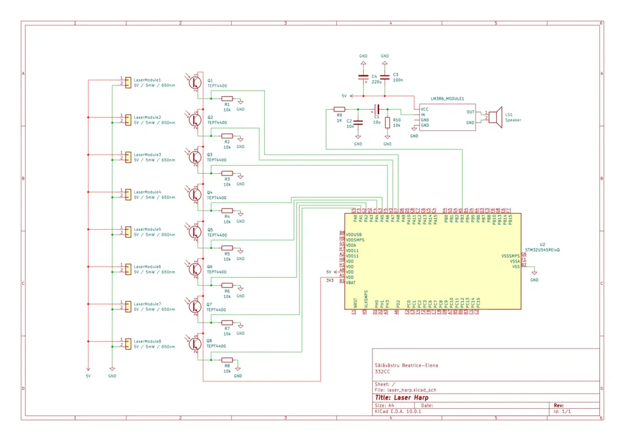Viewport: 625px width, 441px height.
Task: Click the U2 reference designator
Action: pos(542,244)
